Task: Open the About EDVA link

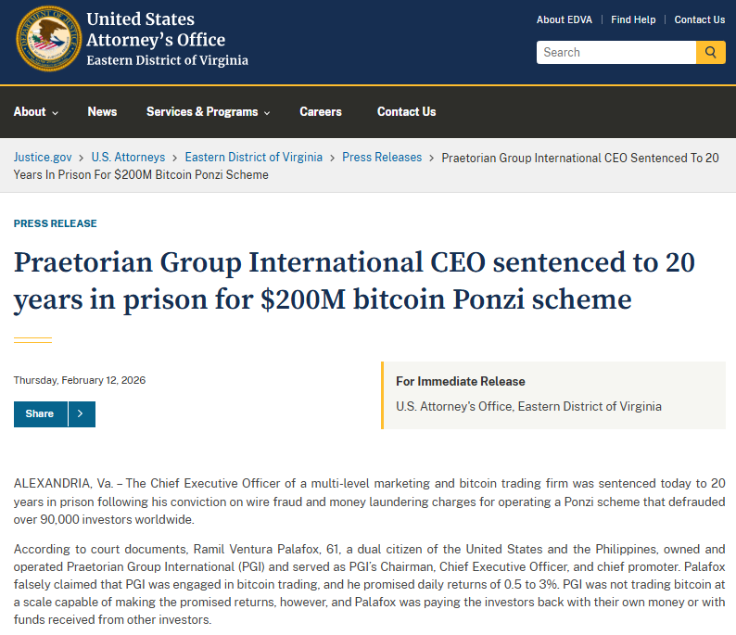Action: click(x=564, y=19)
